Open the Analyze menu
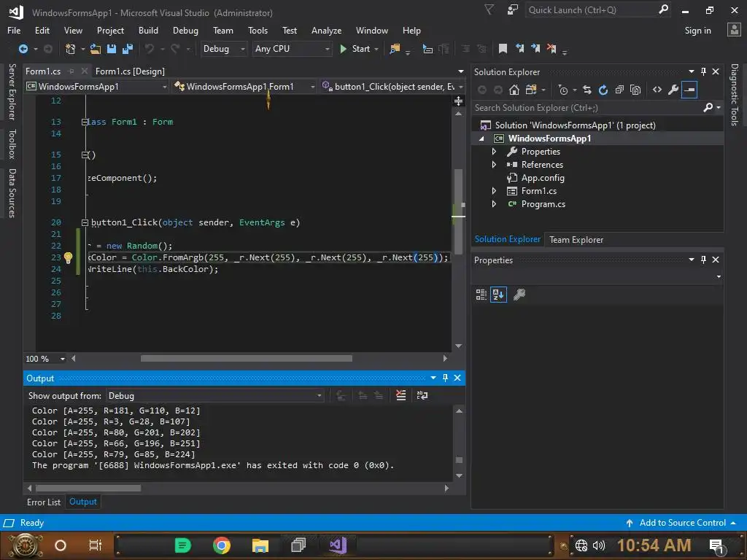Screen dimensions: 747x560 [326, 31]
